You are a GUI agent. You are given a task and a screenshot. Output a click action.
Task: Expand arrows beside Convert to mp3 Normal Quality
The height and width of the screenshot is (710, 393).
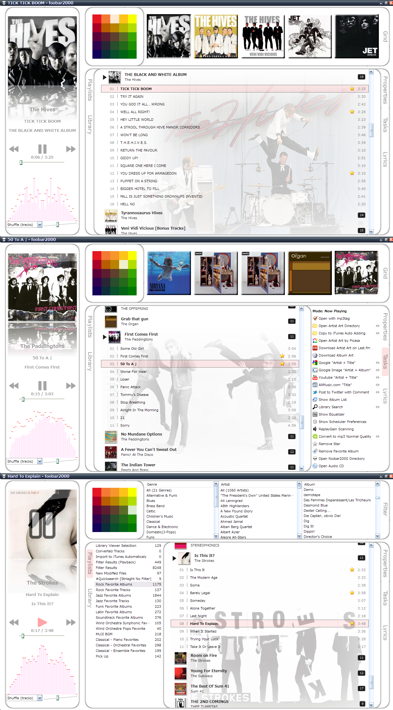[x=378, y=436]
